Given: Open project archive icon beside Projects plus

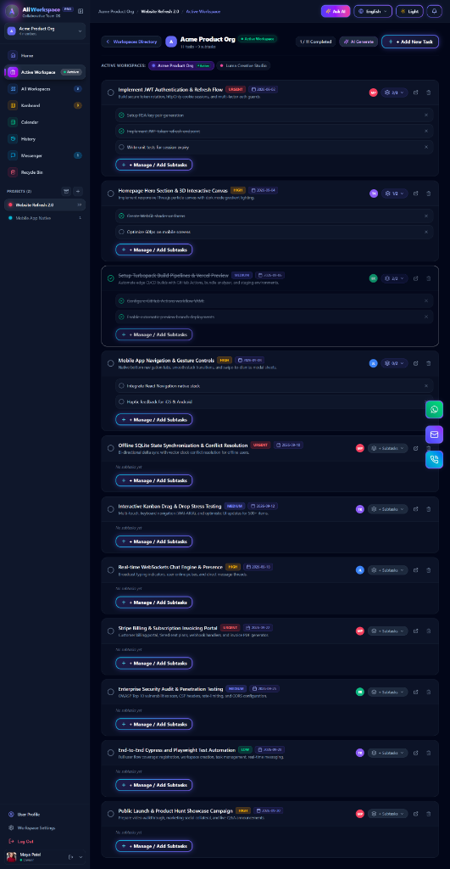Looking at the screenshot, I should tap(66, 191).
